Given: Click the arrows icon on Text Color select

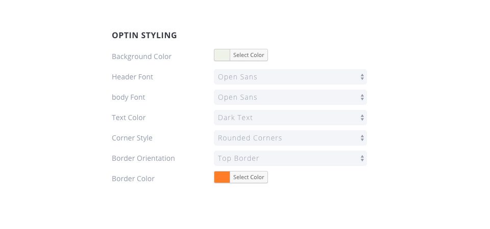Looking at the screenshot, I should 362,118.
